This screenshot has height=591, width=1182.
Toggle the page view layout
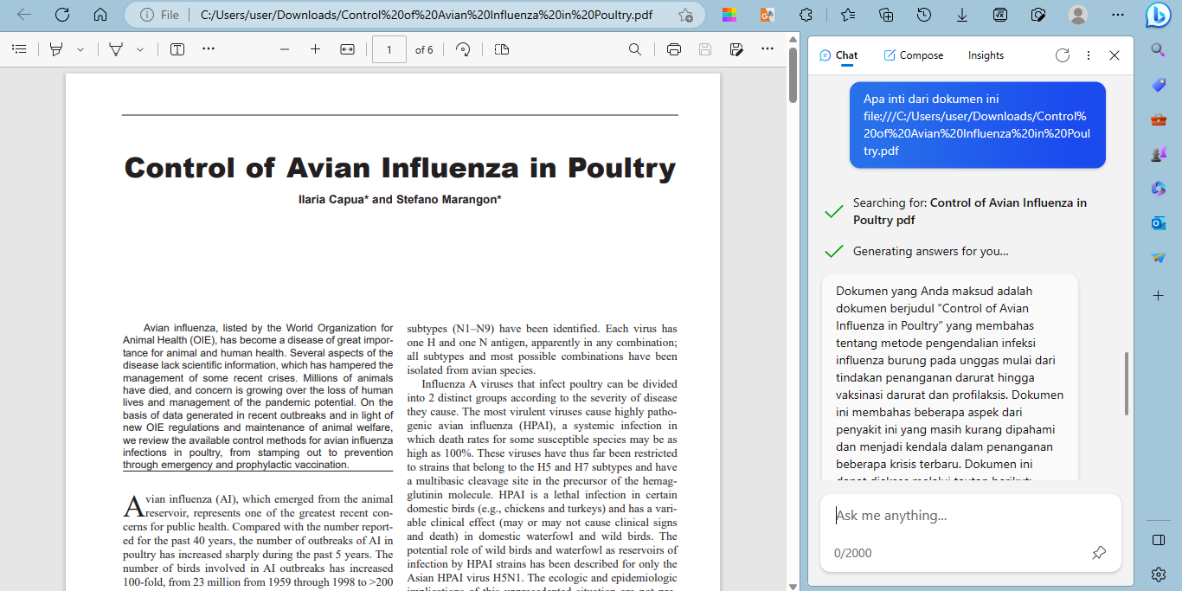coord(502,49)
